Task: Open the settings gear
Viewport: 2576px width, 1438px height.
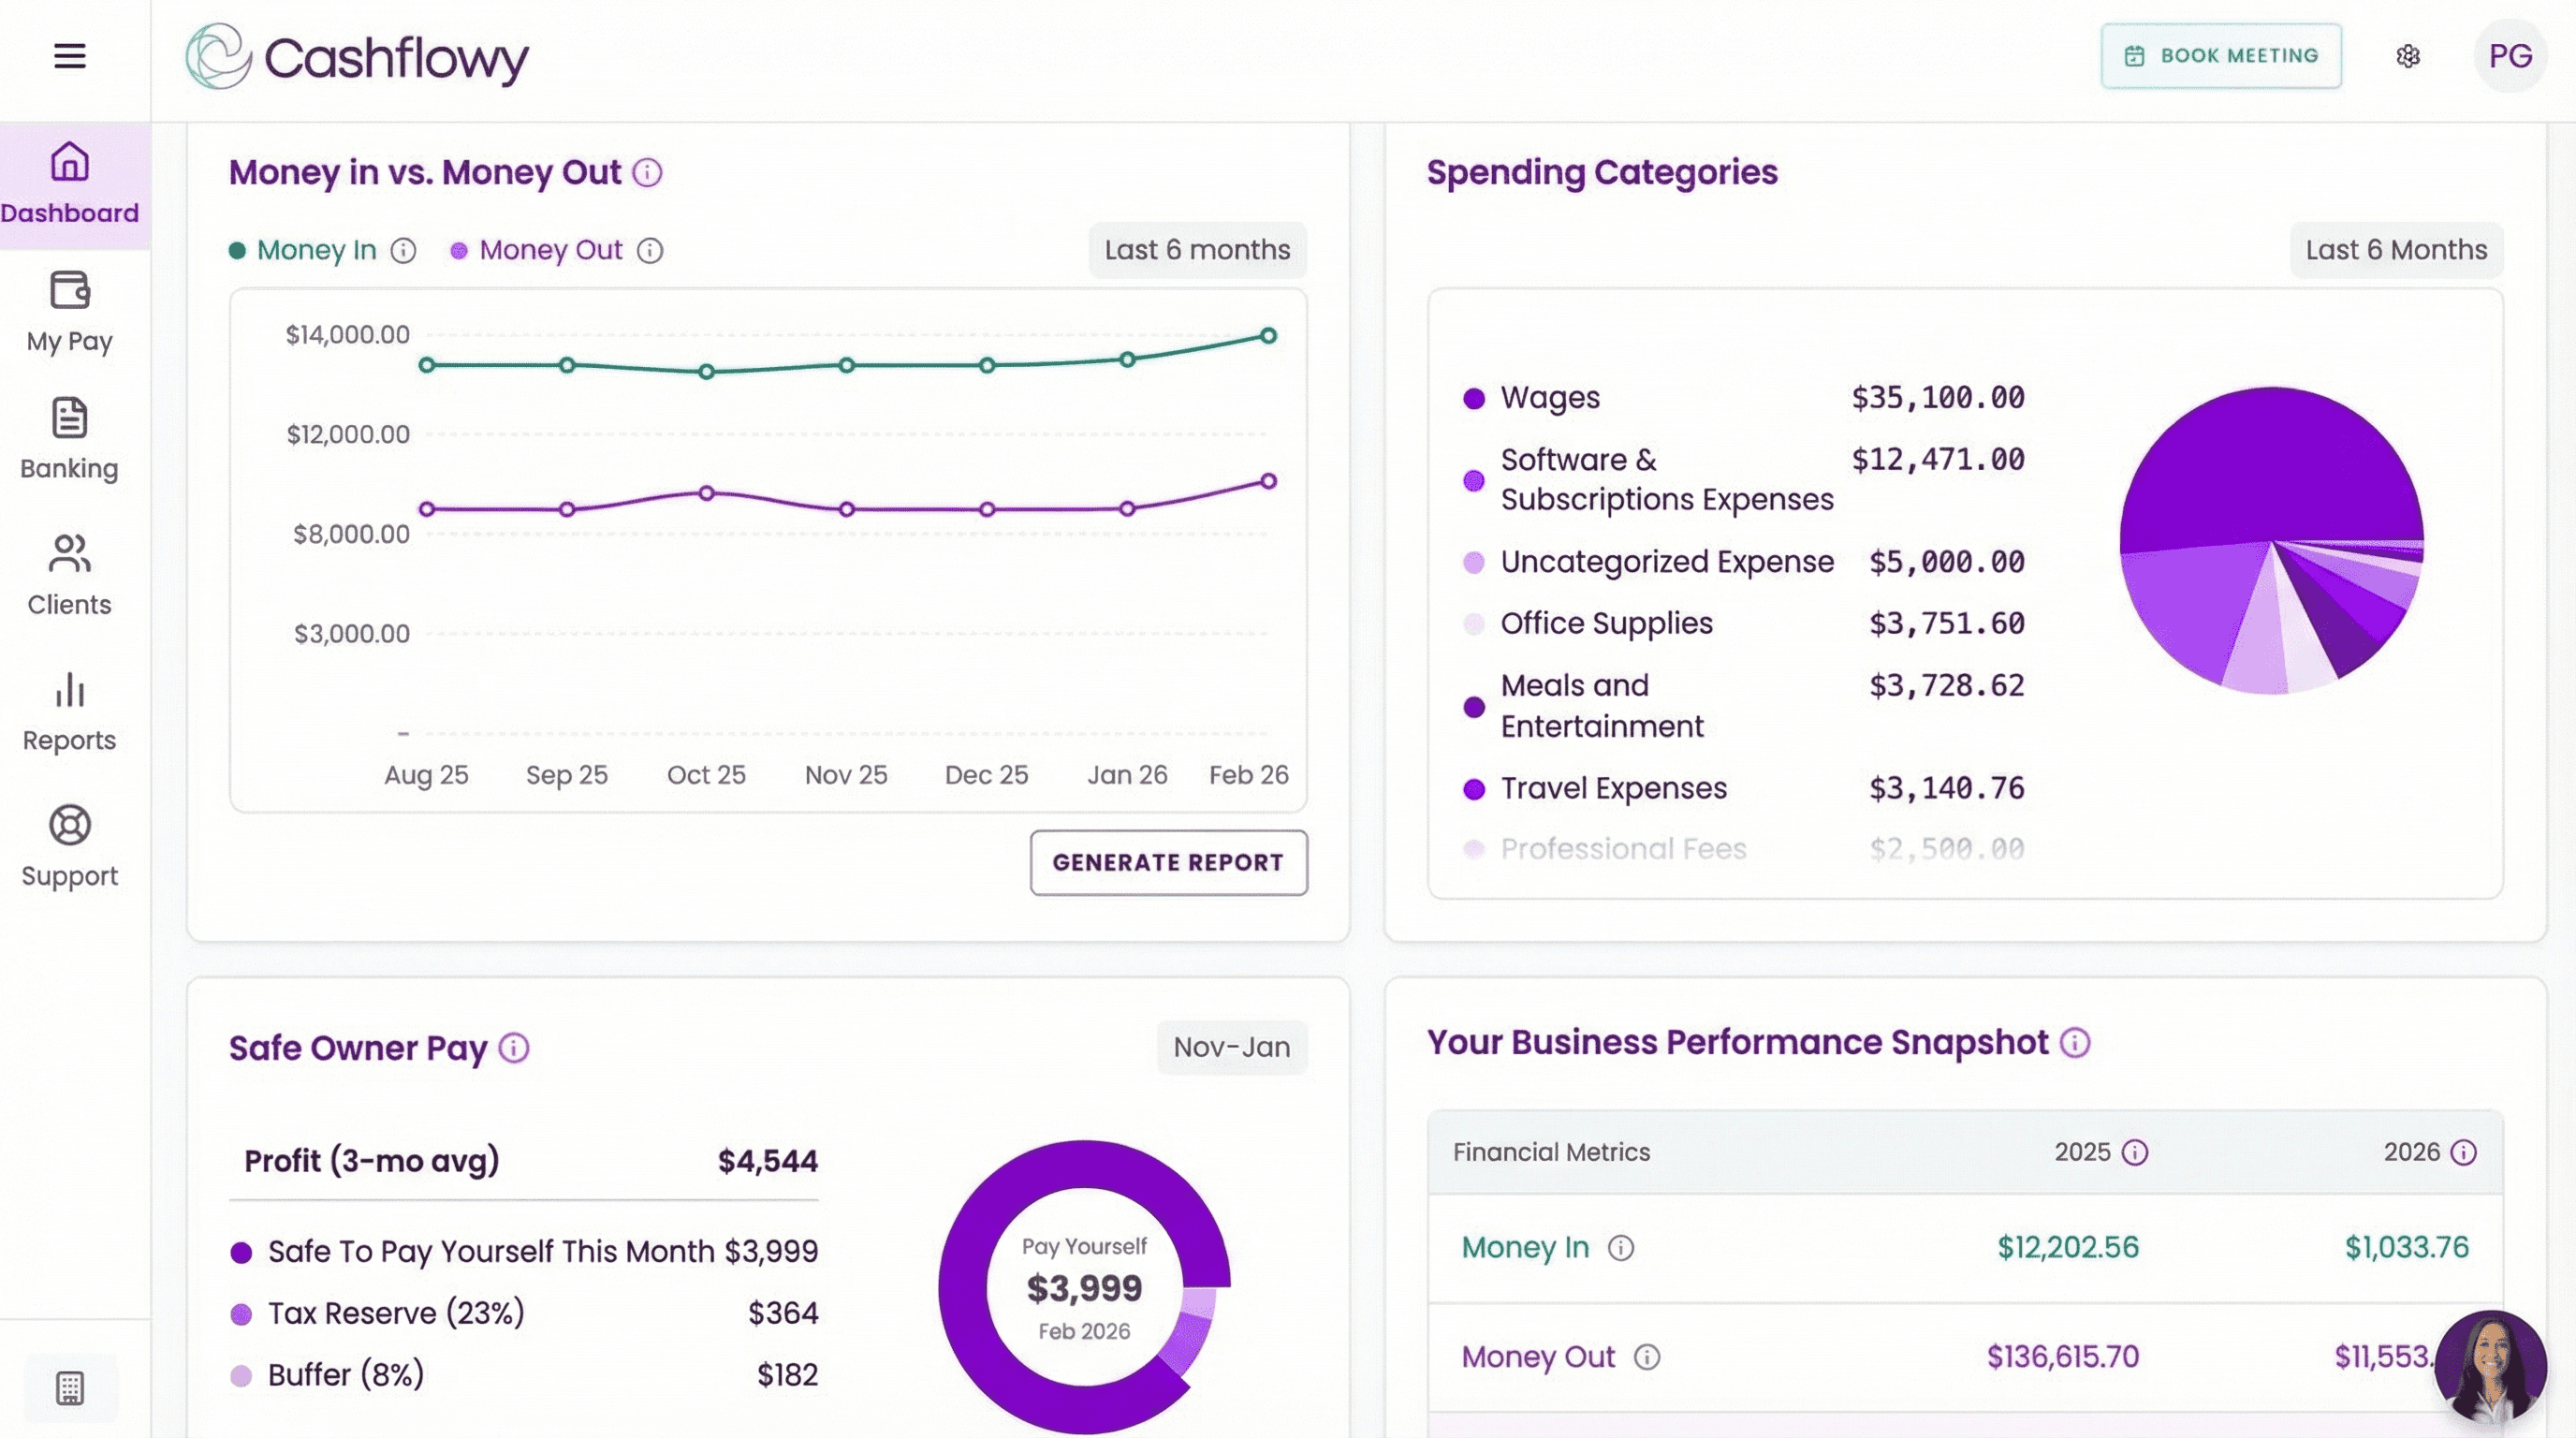Action: [2409, 56]
